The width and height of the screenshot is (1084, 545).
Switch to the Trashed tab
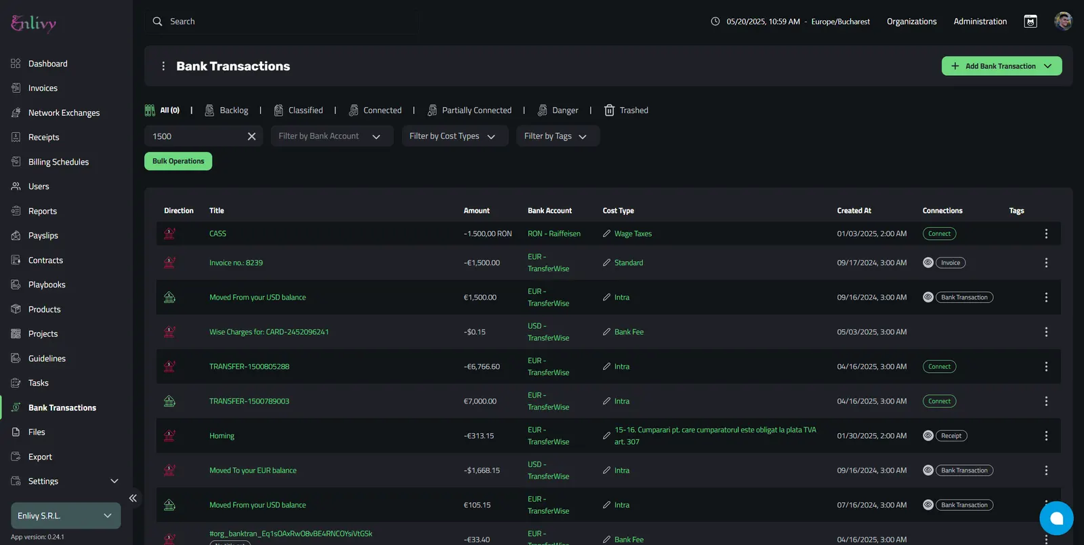(626, 110)
